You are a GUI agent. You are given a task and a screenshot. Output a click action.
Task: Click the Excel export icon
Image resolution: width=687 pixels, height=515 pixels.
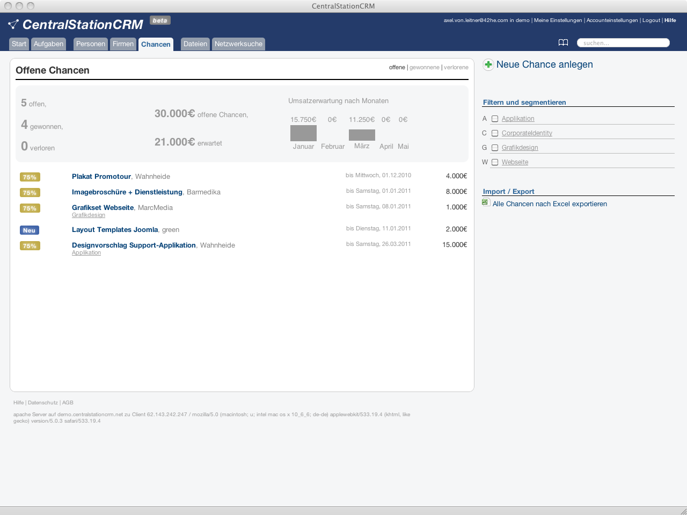485,202
